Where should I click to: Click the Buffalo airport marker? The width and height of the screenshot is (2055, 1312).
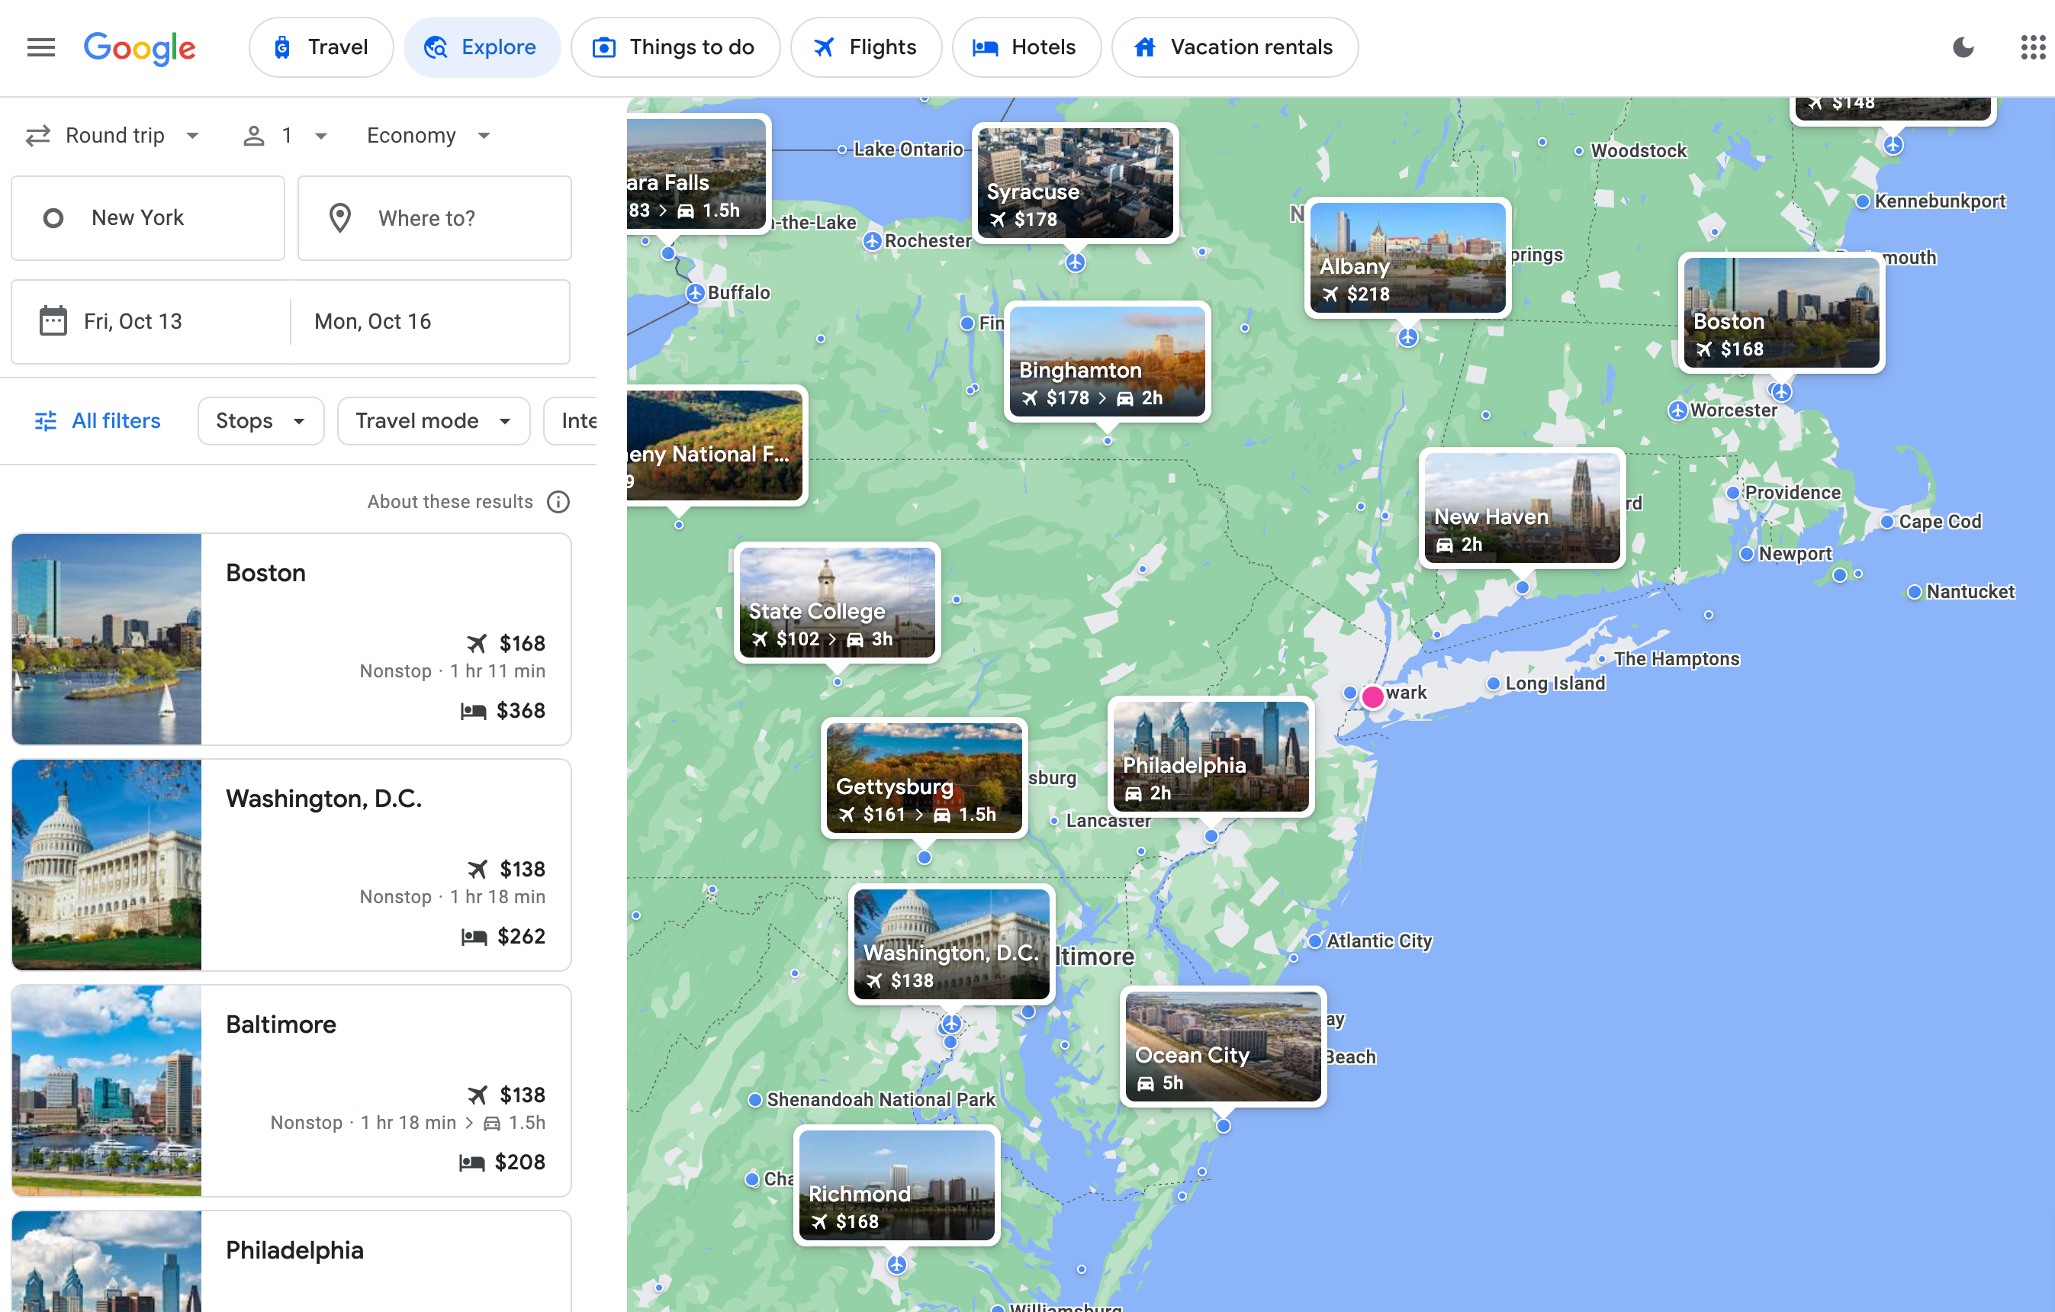695,293
